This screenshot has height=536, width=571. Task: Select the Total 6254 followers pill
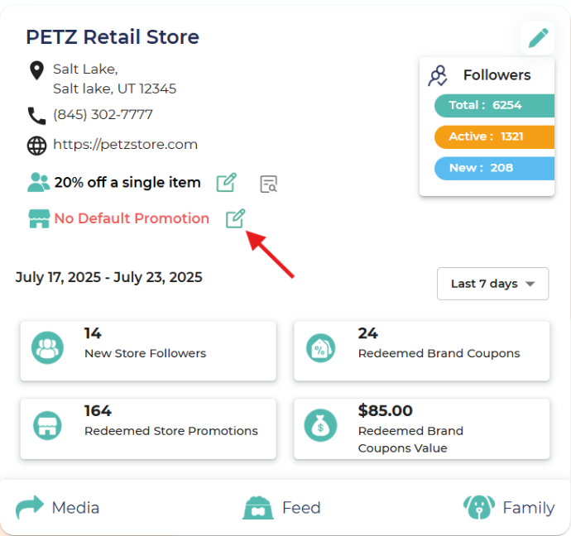click(492, 105)
